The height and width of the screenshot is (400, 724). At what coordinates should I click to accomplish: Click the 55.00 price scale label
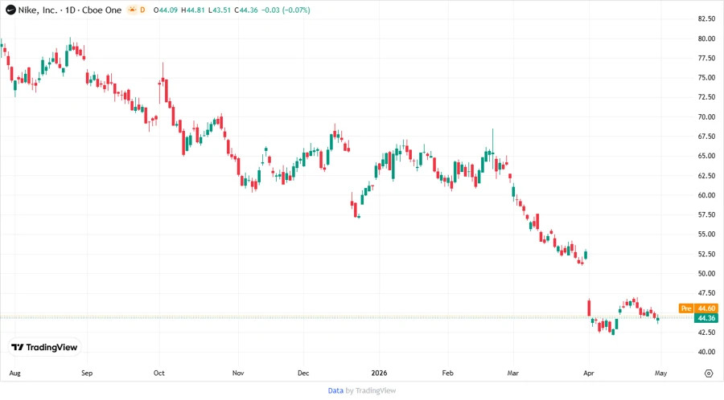(706, 234)
